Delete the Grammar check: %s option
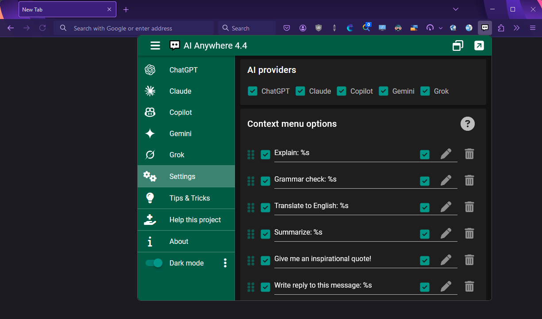 pyautogui.click(x=469, y=180)
